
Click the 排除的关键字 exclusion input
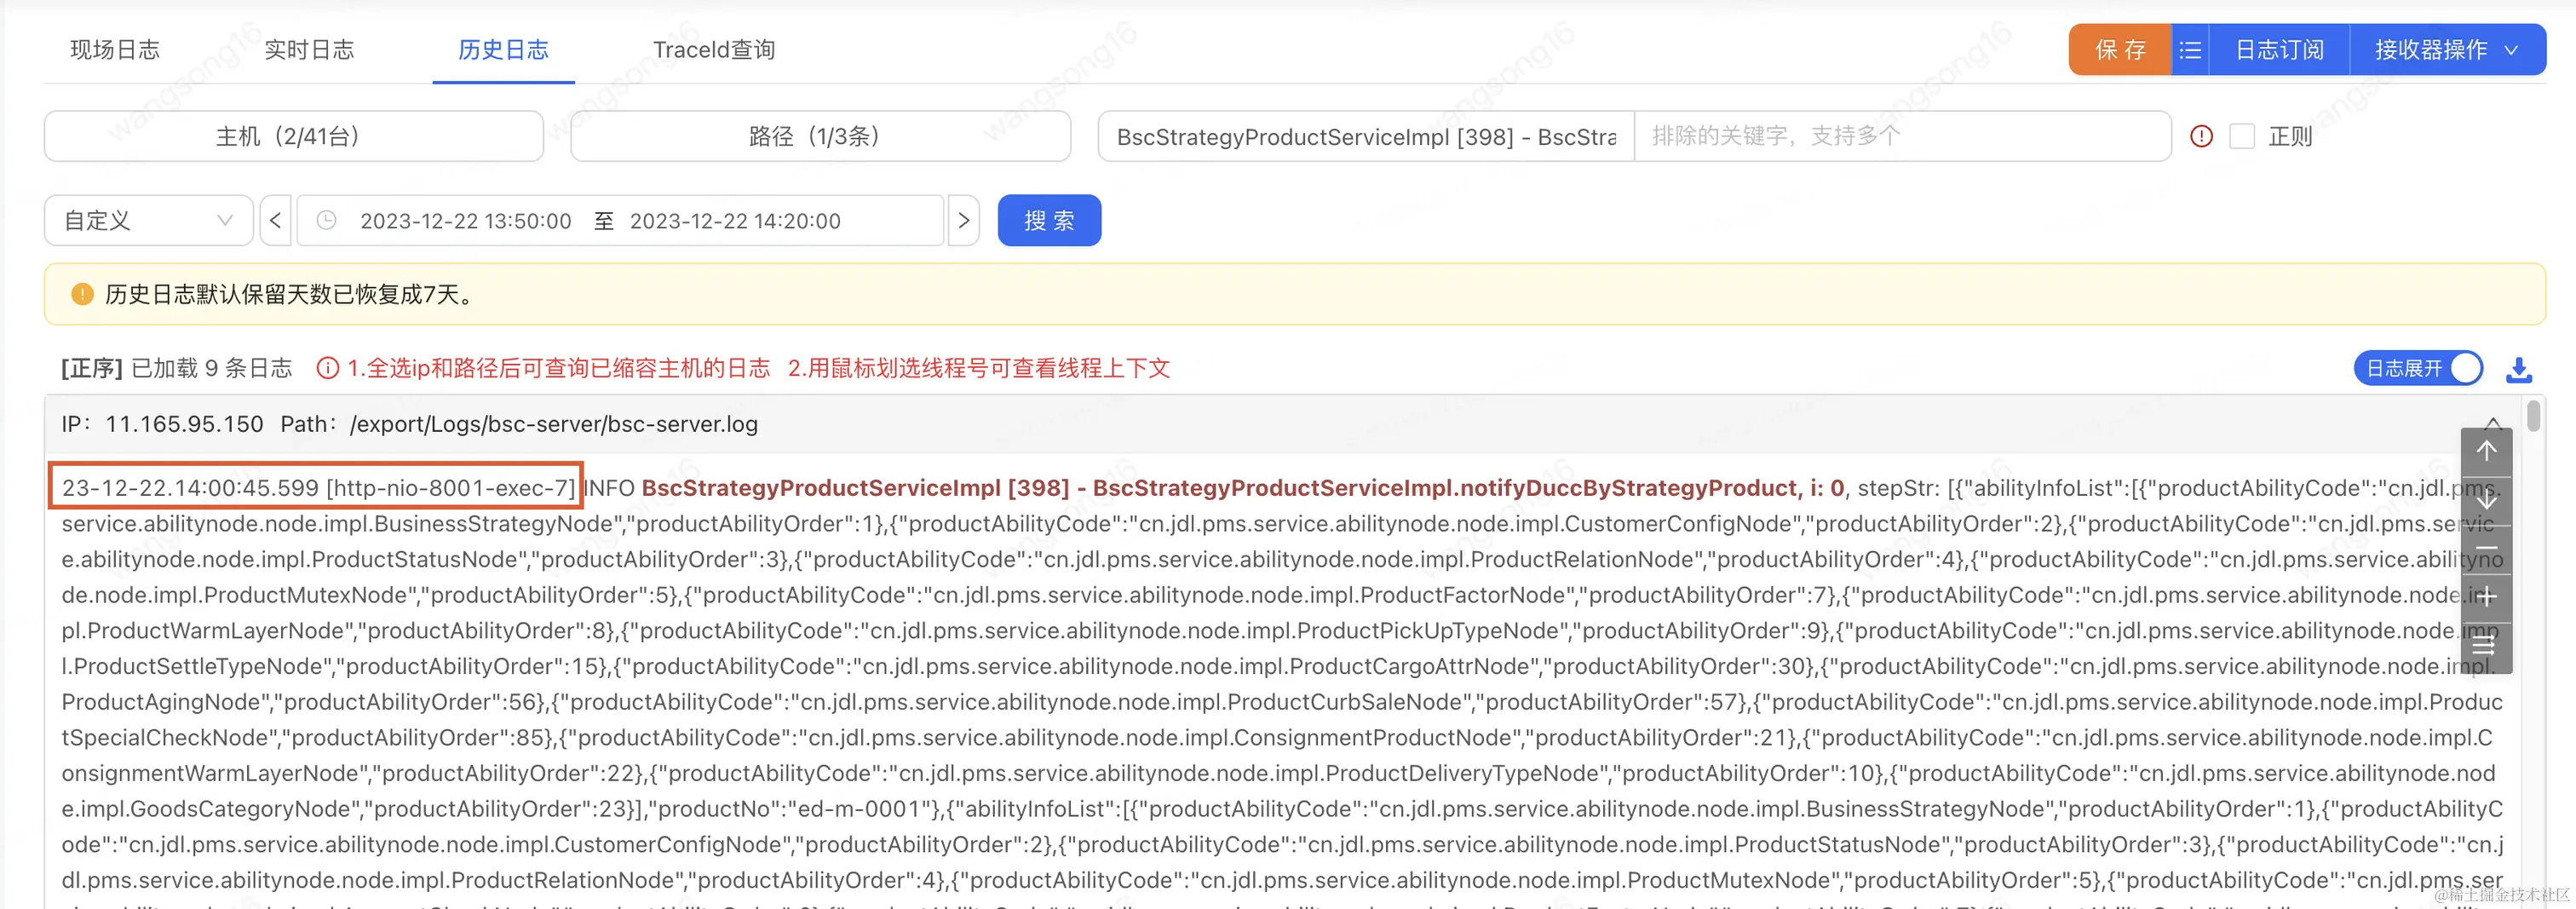point(1902,136)
